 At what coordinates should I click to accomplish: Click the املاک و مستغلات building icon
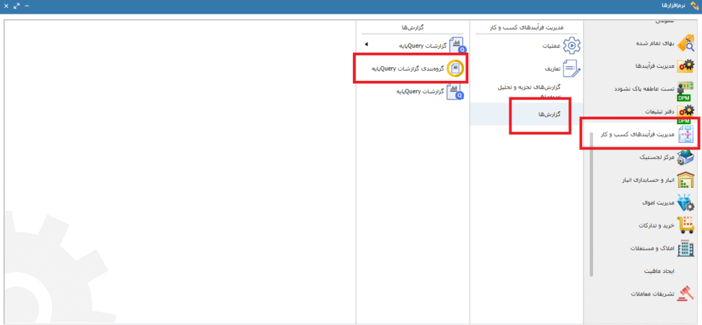point(685,248)
